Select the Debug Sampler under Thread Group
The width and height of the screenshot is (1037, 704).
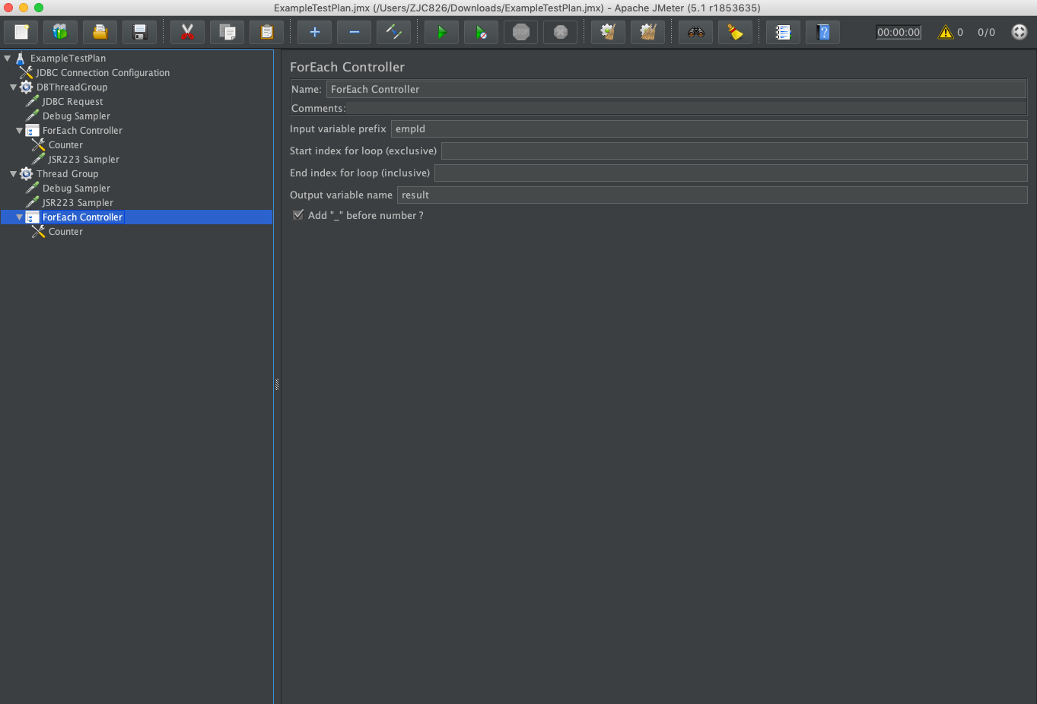(76, 188)
